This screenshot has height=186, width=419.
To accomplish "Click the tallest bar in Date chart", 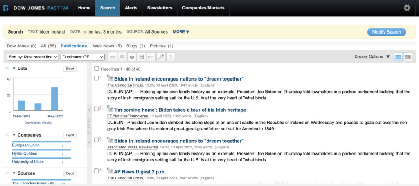I will [x=54, y=99].
